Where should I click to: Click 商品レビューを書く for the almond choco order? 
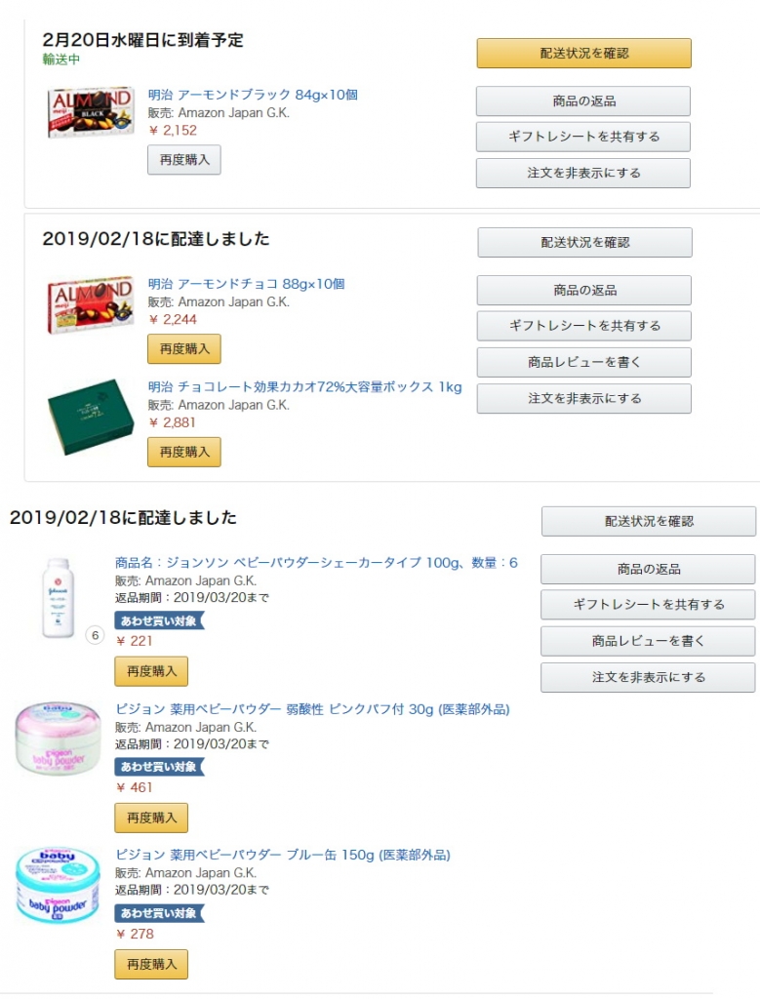click(x=583, y=362)
